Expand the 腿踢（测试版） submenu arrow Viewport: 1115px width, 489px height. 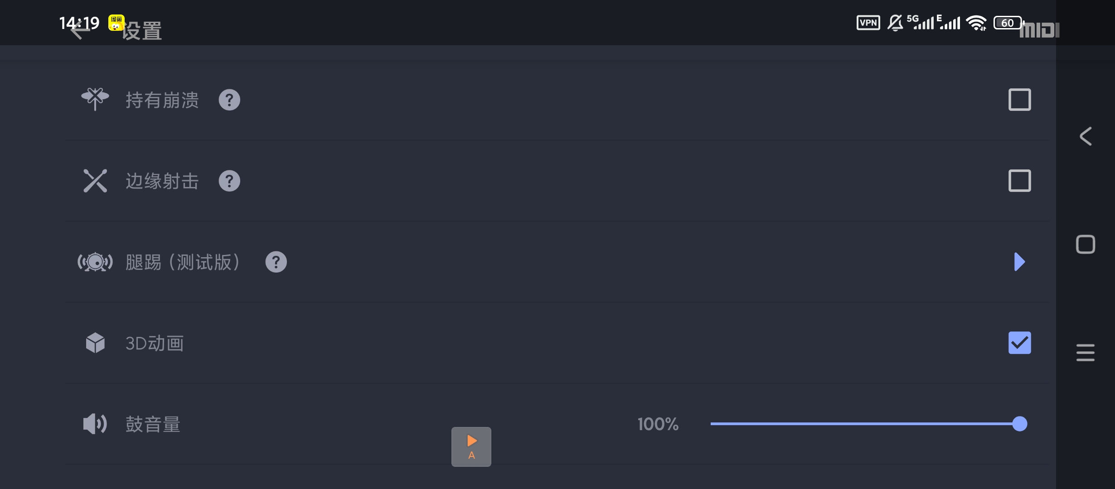(1019, 262)
